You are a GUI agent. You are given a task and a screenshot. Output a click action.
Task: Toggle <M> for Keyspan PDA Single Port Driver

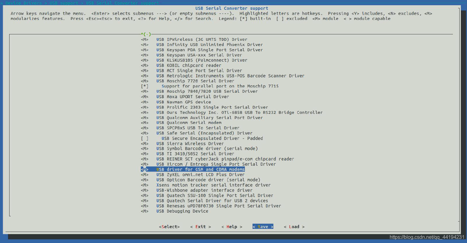[145, 50]
